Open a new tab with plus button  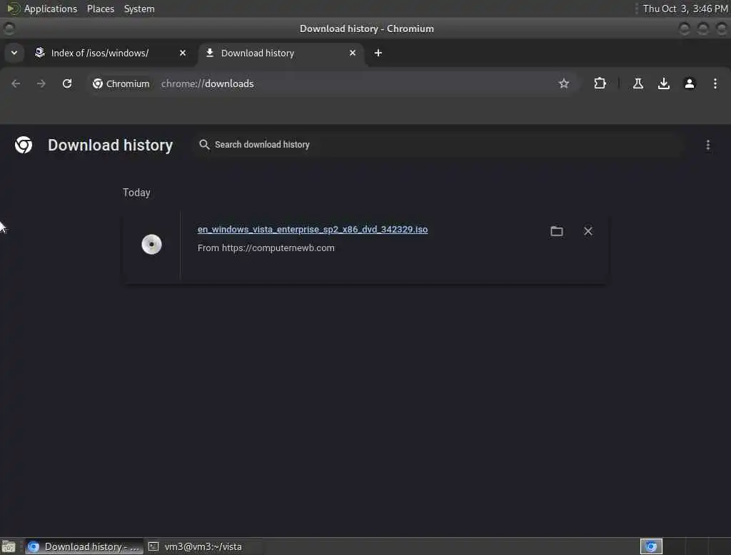click(378, 53)
